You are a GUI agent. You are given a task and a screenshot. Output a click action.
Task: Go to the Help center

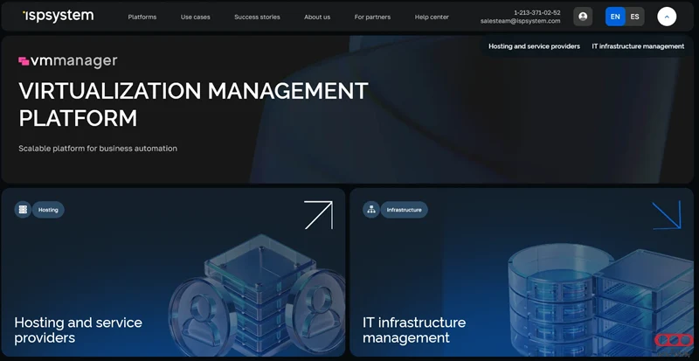[x=432, y=17]
